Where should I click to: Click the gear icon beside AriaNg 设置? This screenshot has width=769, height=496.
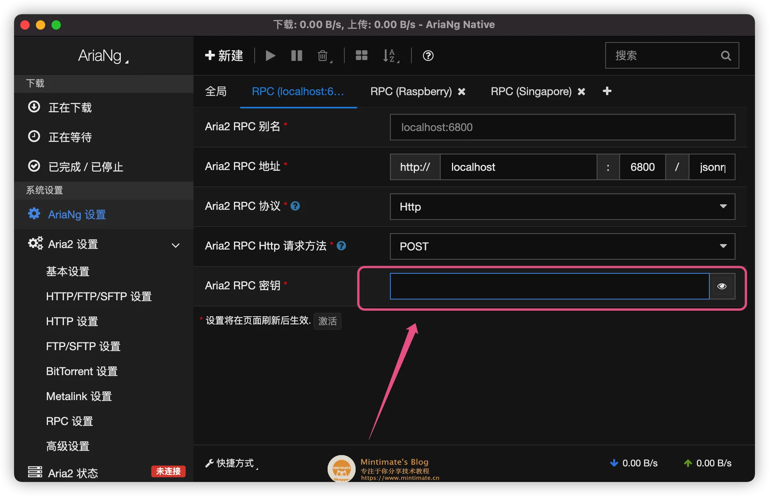(34, 213)
